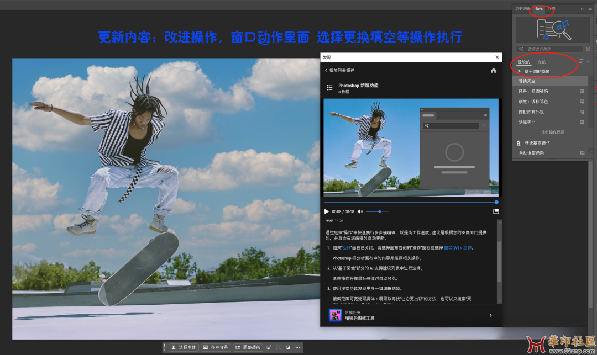
Task: Click 选择主体 in contextual task bar
Action: click(x=184, y=347)
